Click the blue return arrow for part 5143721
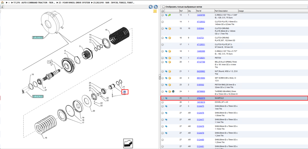This screenshot has width=308, height=149. pyautogui.click(x=166, y=38)
